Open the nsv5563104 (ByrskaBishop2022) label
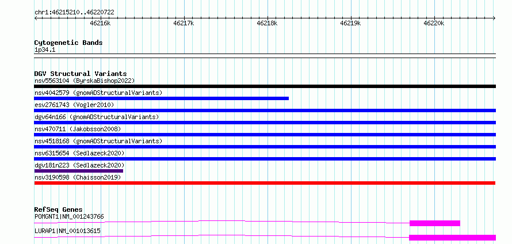Viewport: 512px width, 244px height. [x=85, y=81]
